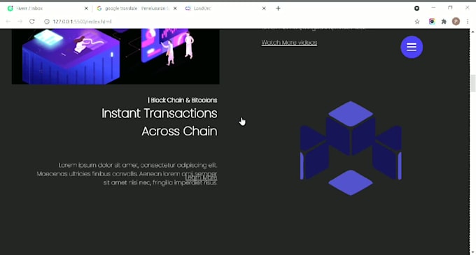This screenshot has height=255, width=476.
Task: Open the Learn More link
Action: pos(201,177)
